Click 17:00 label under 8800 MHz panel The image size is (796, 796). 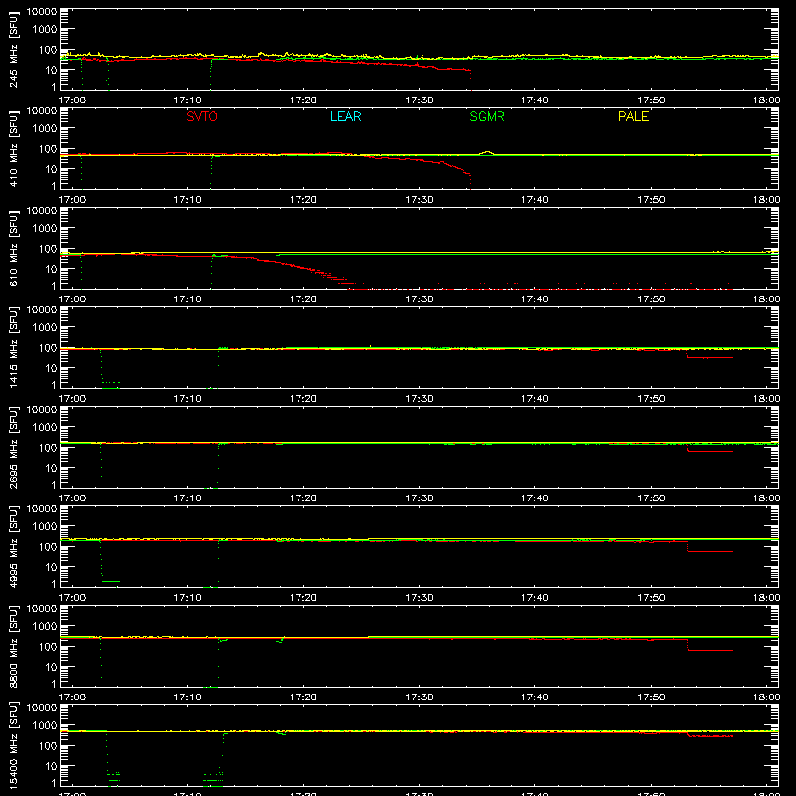pos(72,697)
